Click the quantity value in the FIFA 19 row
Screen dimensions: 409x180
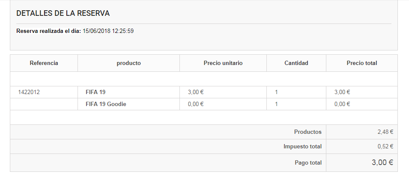[276, 92]
